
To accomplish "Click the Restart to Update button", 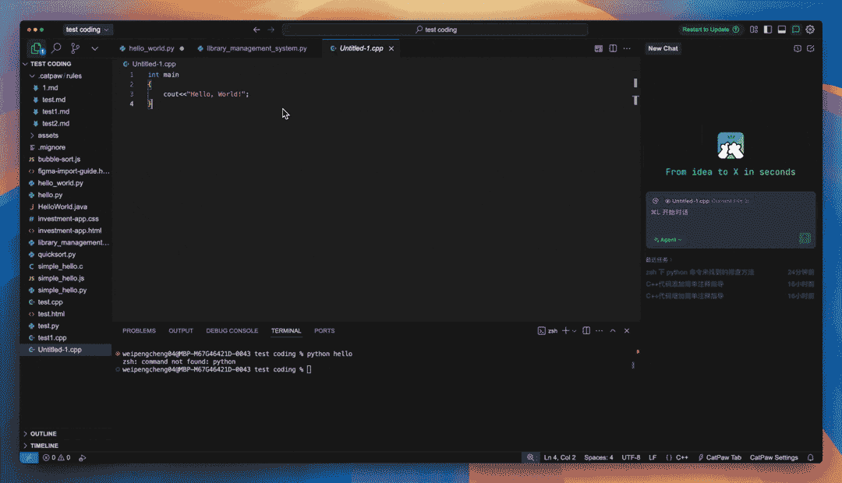I will coord(710,30).
